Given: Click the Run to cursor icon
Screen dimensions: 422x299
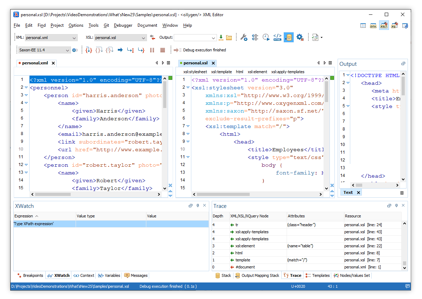Looking at the screenshot, I should (130, 50).
